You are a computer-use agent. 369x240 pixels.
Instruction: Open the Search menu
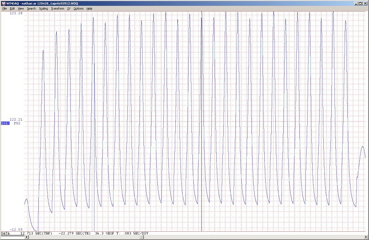pyautogui.click(x=31, y=8)
